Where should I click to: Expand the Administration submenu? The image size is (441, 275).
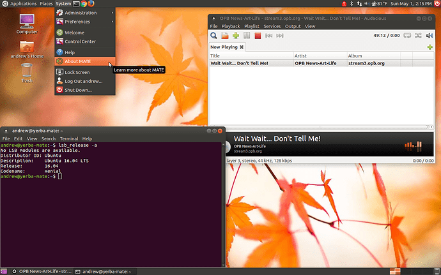point(85,13)
